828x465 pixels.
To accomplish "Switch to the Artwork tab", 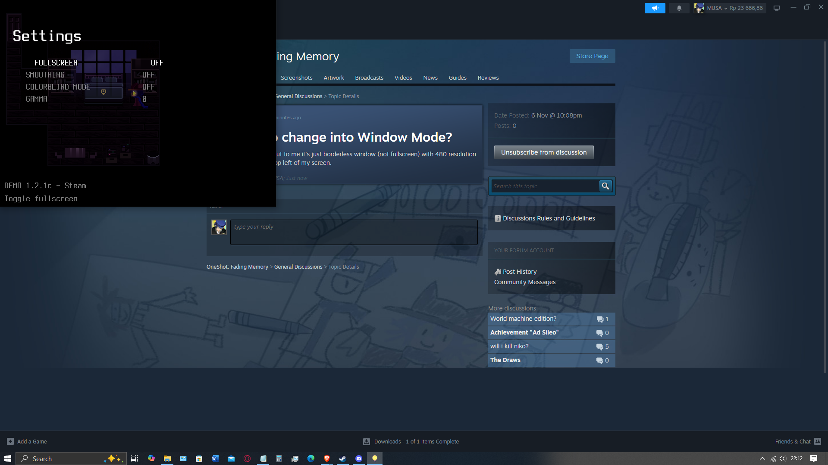I will (x=334, y=77).
